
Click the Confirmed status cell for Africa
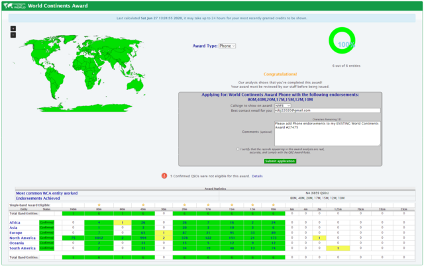pyautogui.click(x=47, y=222)
